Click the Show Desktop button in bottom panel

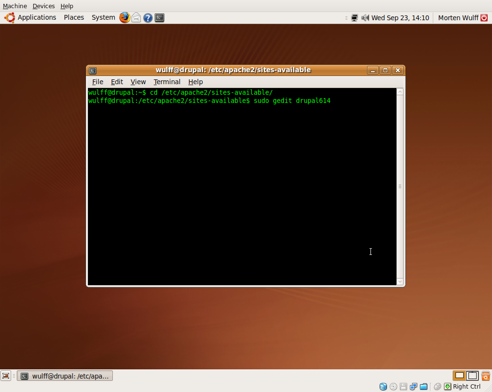pyautogui.click(x=6, y=376)
